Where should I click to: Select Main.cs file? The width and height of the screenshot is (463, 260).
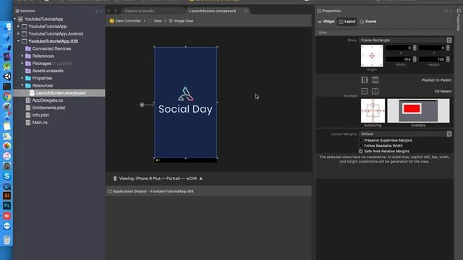pyautogui.click(x=40, y=122)
